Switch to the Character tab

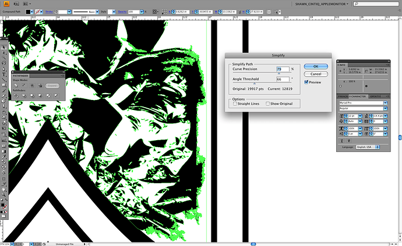click(x=358, y=97)
